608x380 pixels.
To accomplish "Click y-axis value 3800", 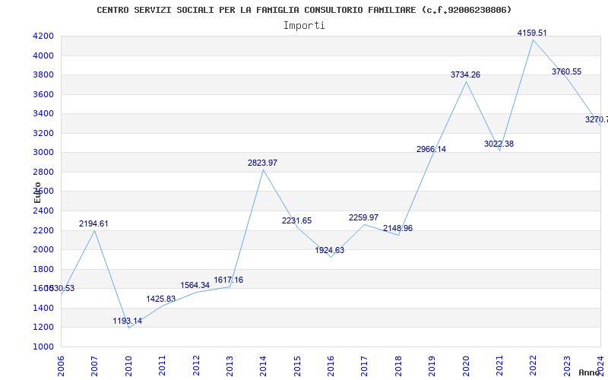I will point(43,74).
